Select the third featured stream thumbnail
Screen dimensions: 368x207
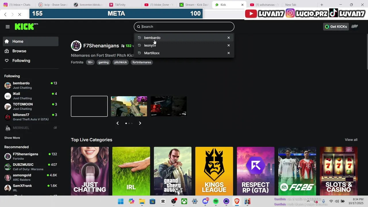coord(169,106)
